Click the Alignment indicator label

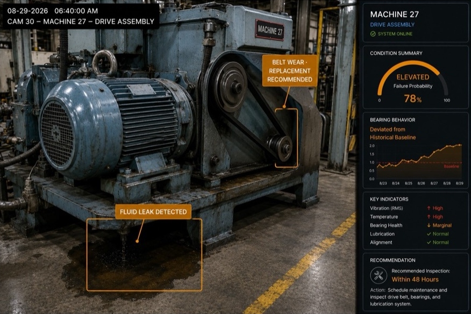coord(381,242)
